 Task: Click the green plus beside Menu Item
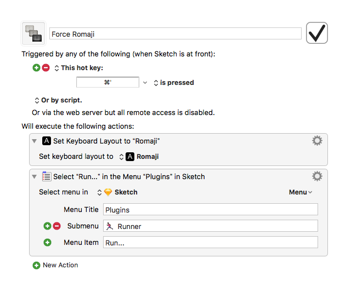(47, 242)
